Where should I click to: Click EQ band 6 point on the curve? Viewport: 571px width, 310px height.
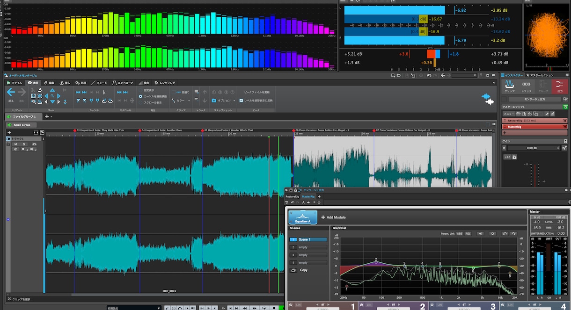point(473,269)
